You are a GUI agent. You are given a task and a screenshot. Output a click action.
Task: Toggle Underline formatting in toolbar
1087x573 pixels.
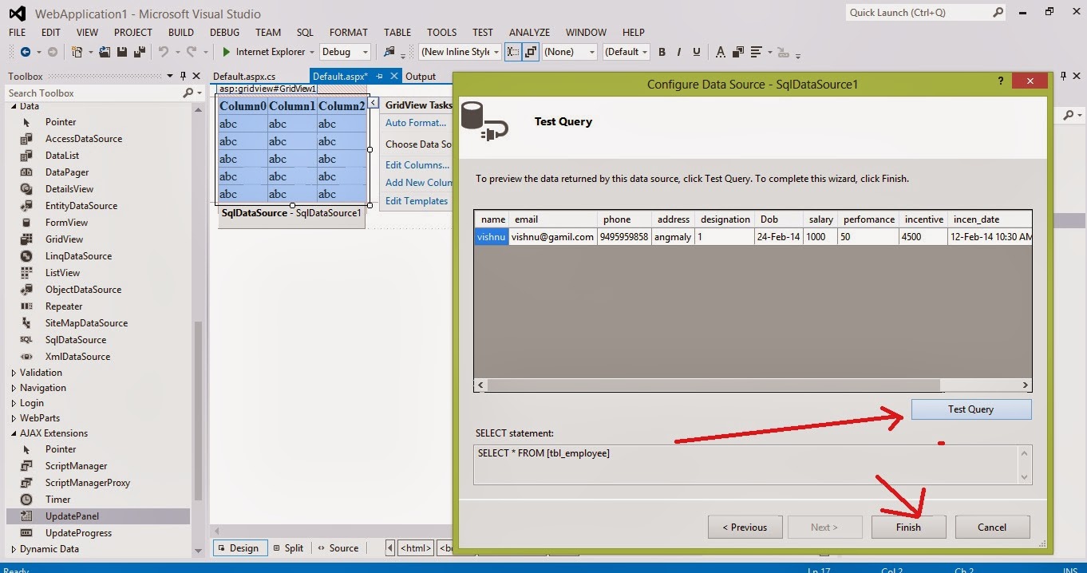[x=697, y=52]
